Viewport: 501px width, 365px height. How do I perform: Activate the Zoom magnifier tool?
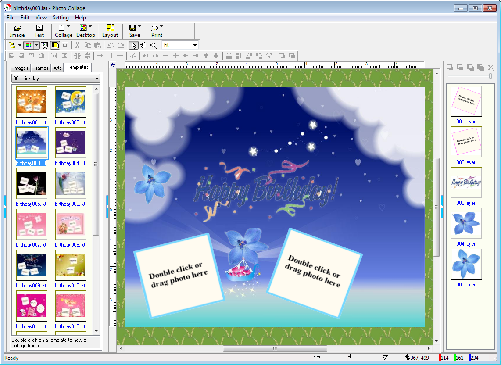154,45
